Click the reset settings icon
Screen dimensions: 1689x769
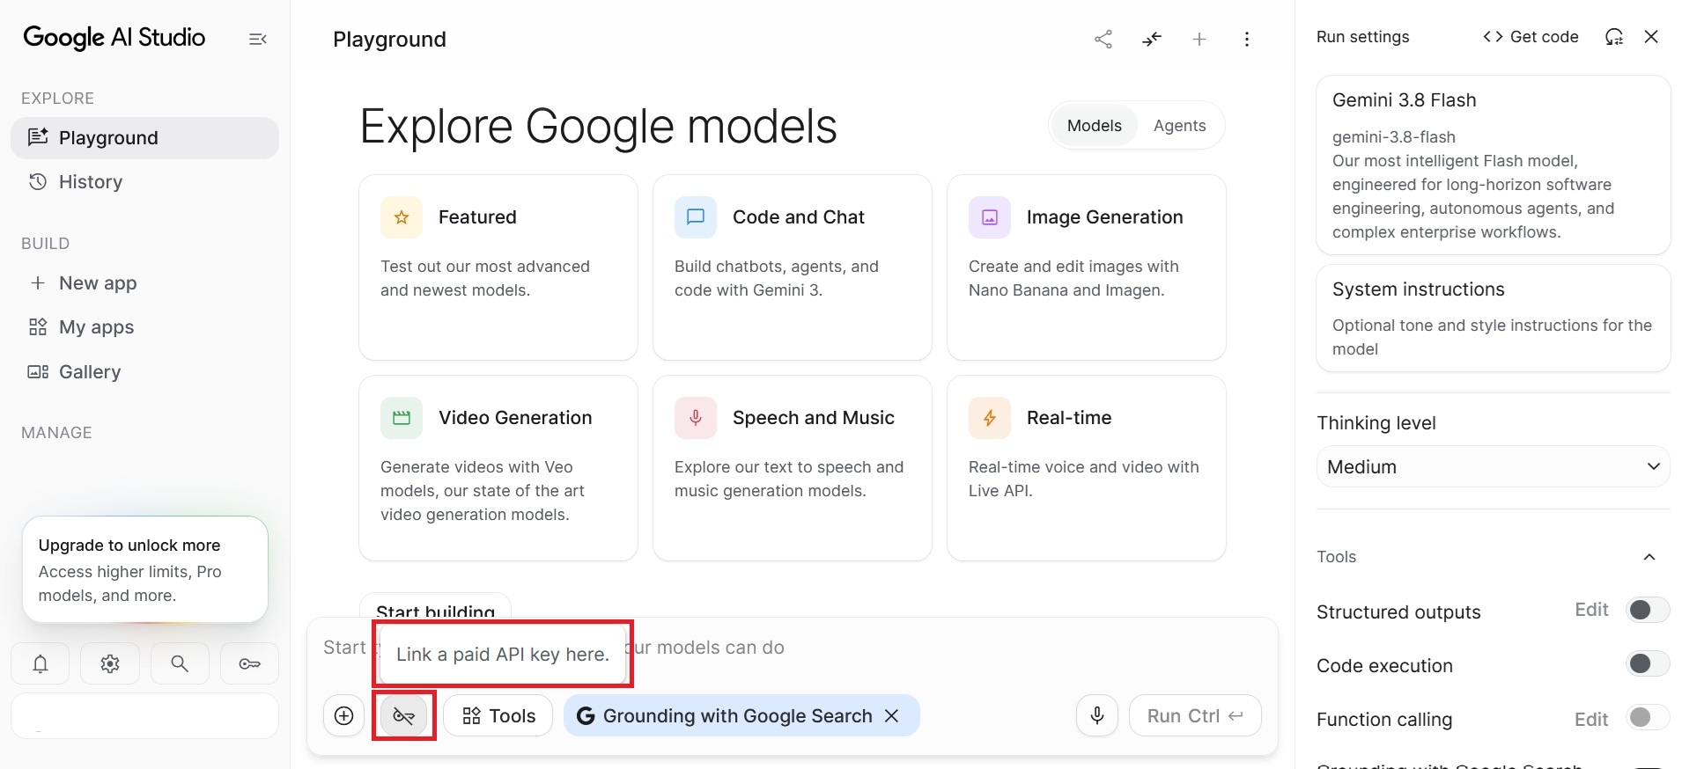(1614, 37)
